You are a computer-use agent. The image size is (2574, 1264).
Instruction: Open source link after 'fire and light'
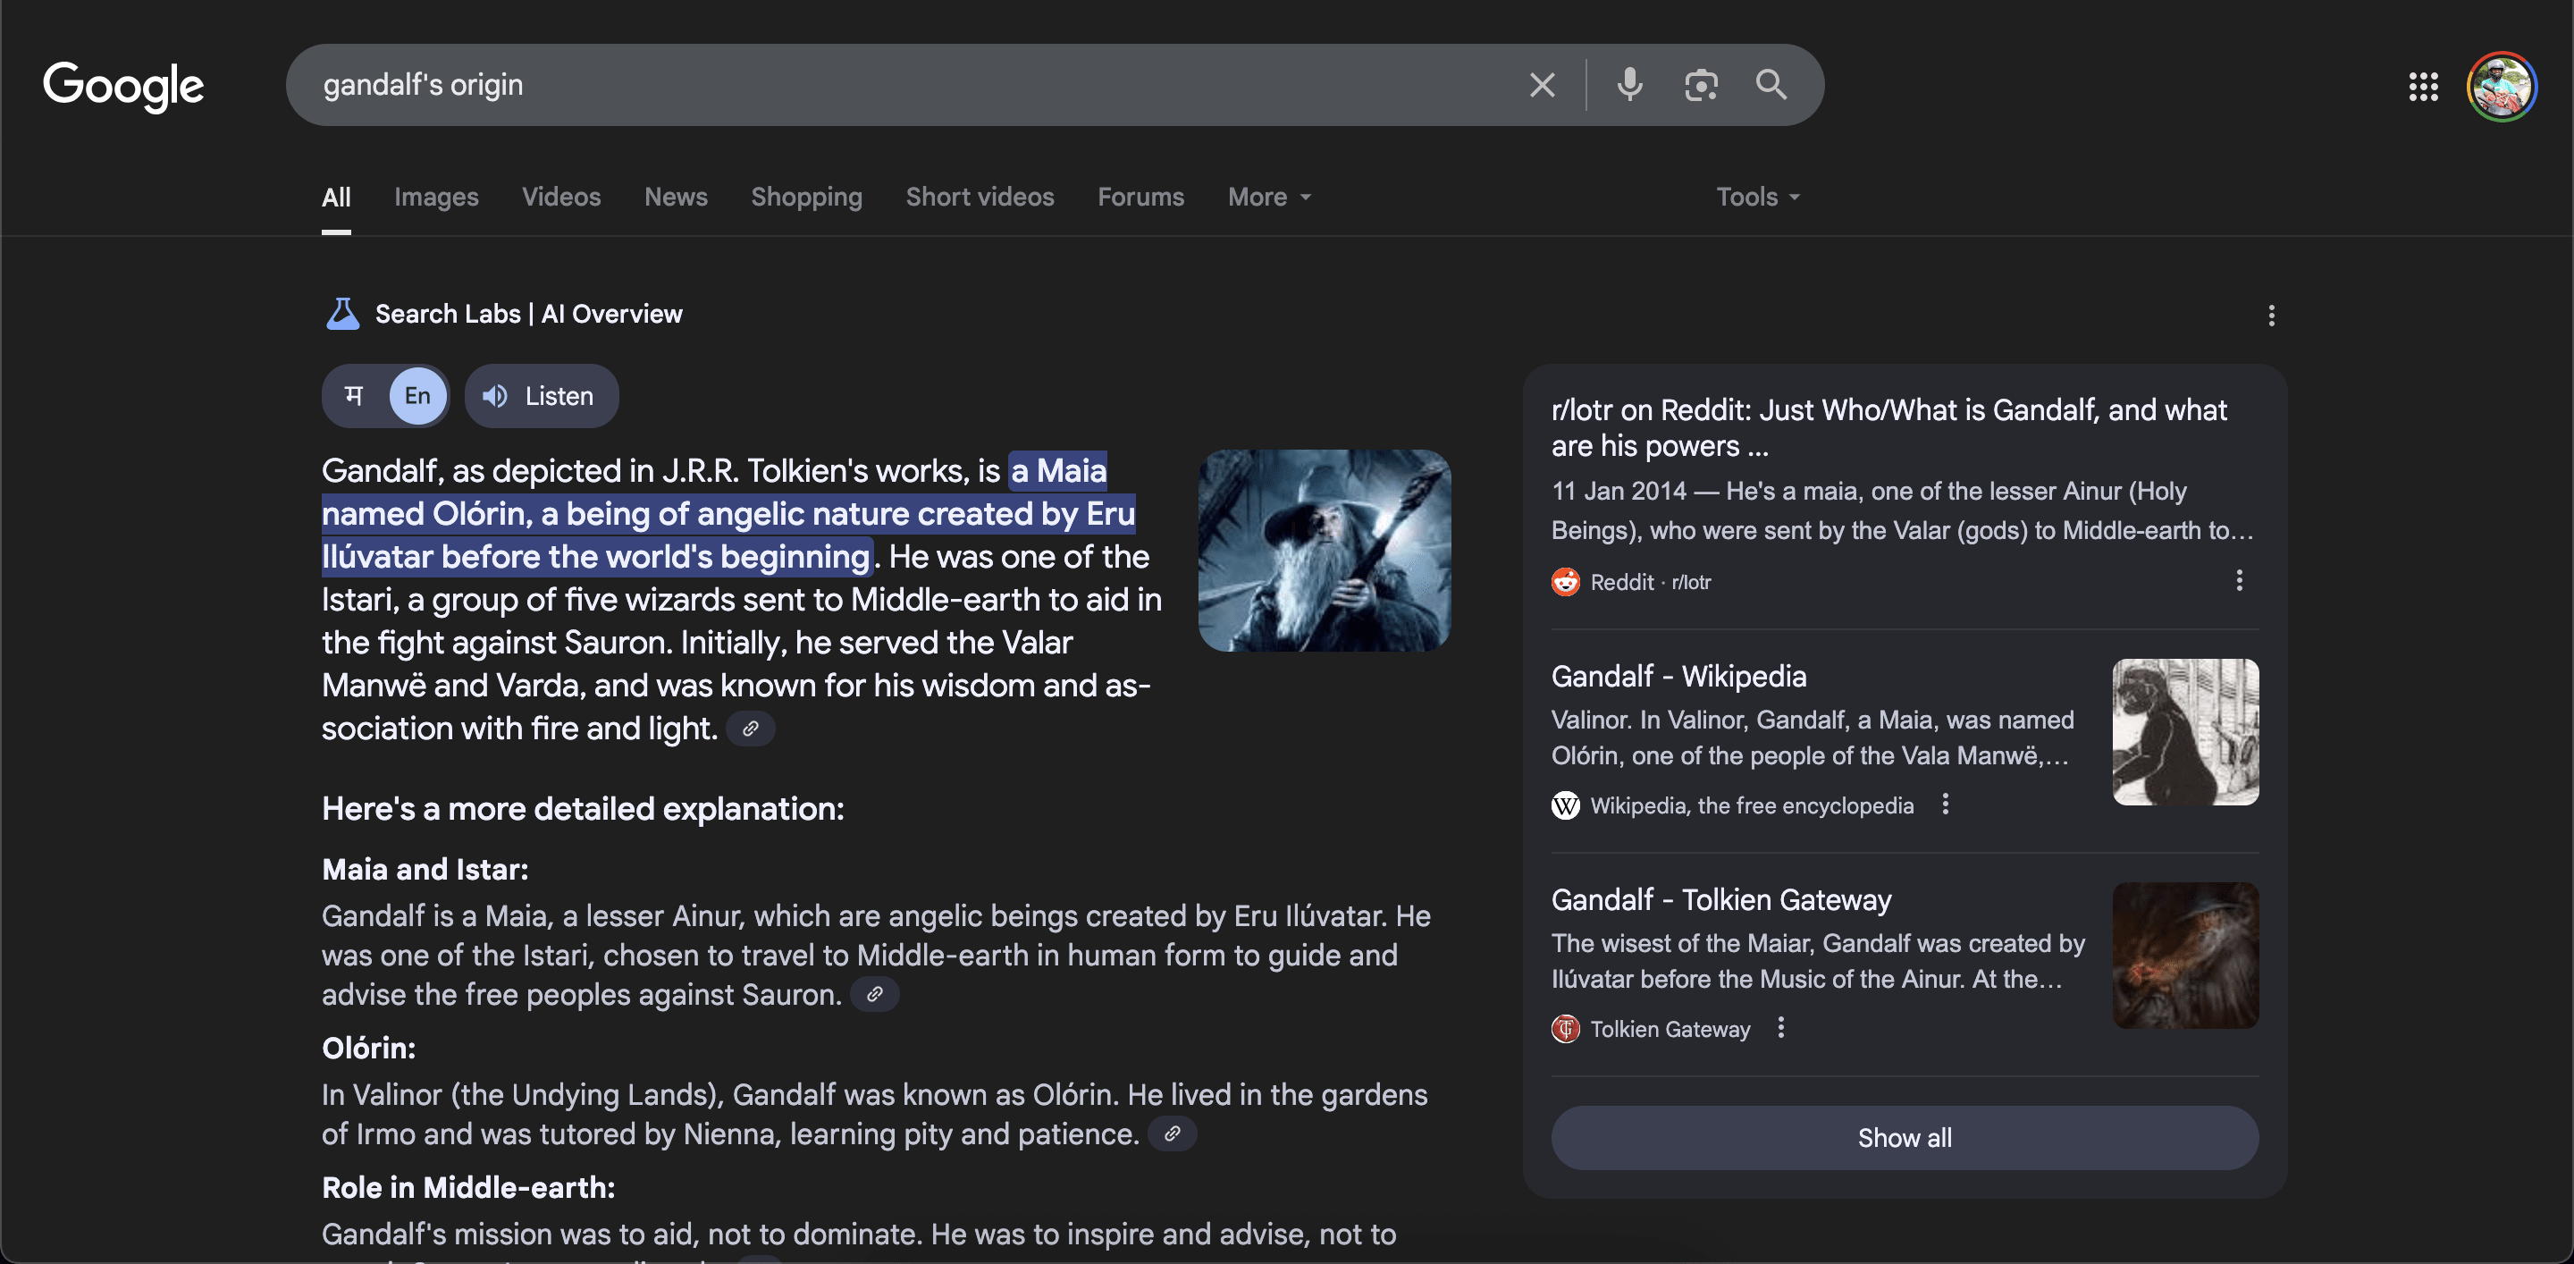pyautogui.click(x=751, y=729)
